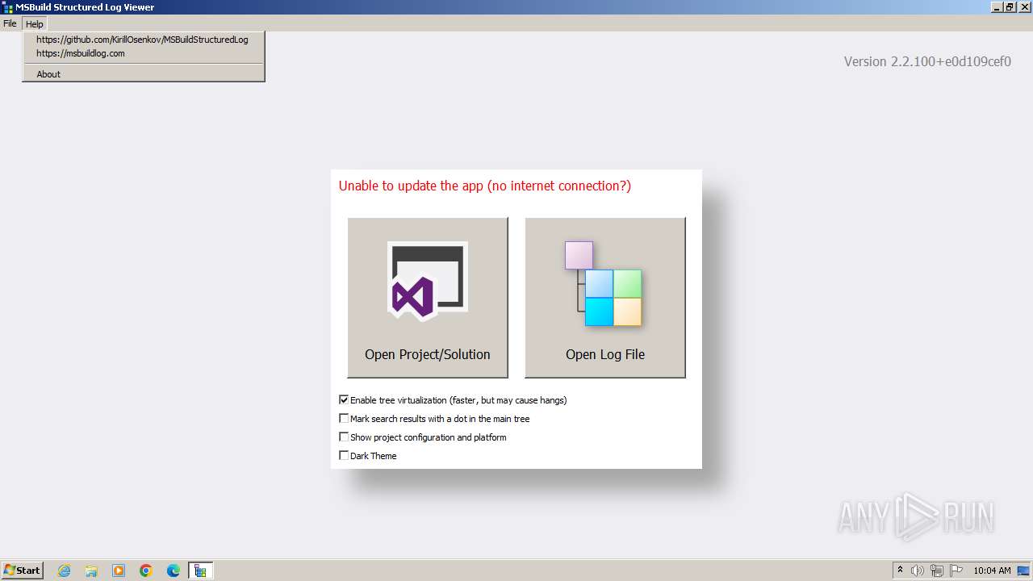Viewport: 1033px width, 581px height.
Task: Launch Microsoft Edge from taskbar
Action: tap(174, 571)
